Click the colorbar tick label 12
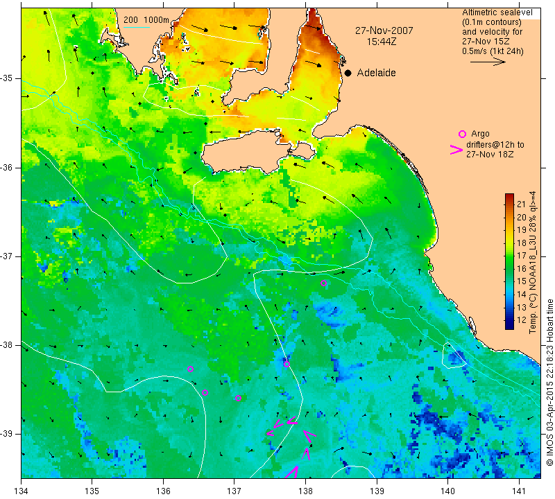 tap(522, 319)
